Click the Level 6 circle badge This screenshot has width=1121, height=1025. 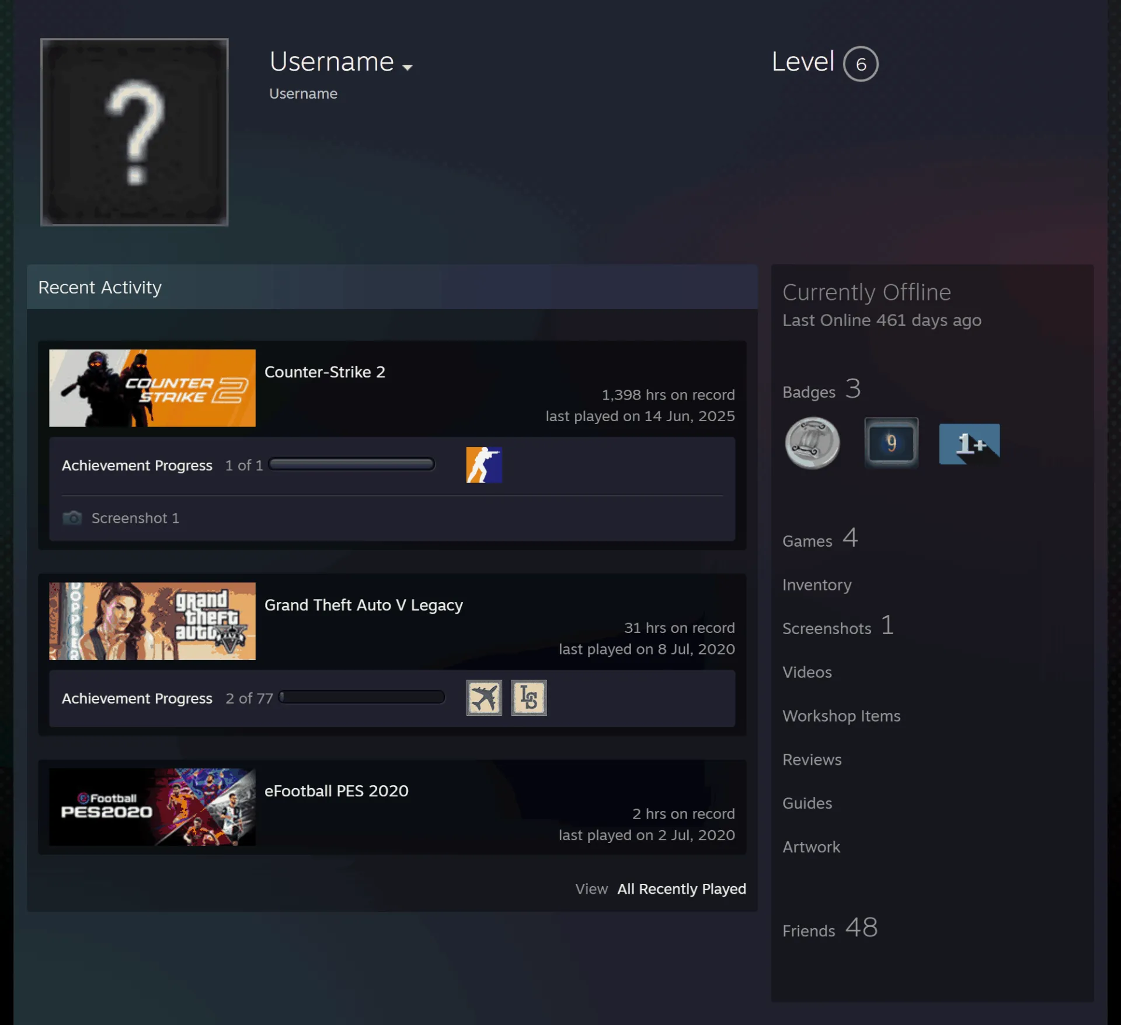[861, 64]
